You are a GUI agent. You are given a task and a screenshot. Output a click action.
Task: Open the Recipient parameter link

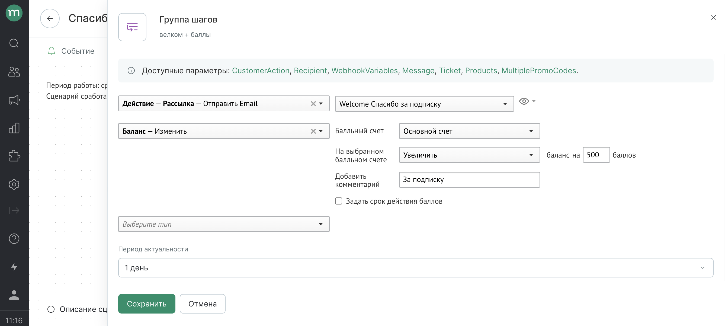[310, 71]
